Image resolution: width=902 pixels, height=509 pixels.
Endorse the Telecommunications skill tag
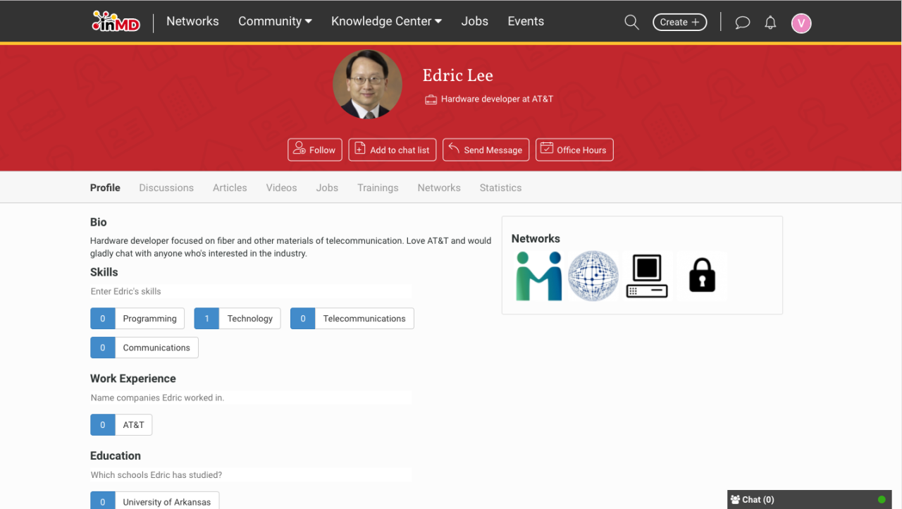(352, 319)
